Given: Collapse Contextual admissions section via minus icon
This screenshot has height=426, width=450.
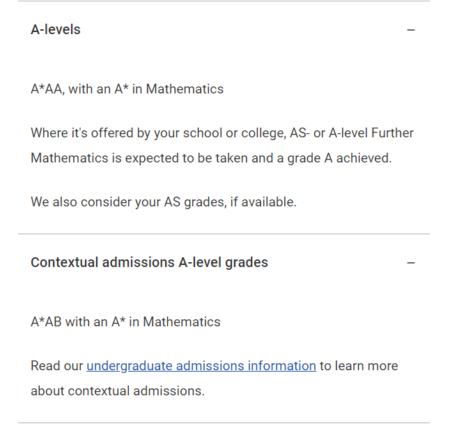Looking at the screenshot, I should [411, 263].
